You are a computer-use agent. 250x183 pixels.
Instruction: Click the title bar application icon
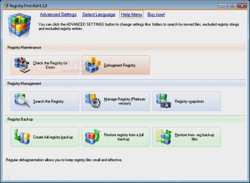pyautogui.click(x=6, y=6)
